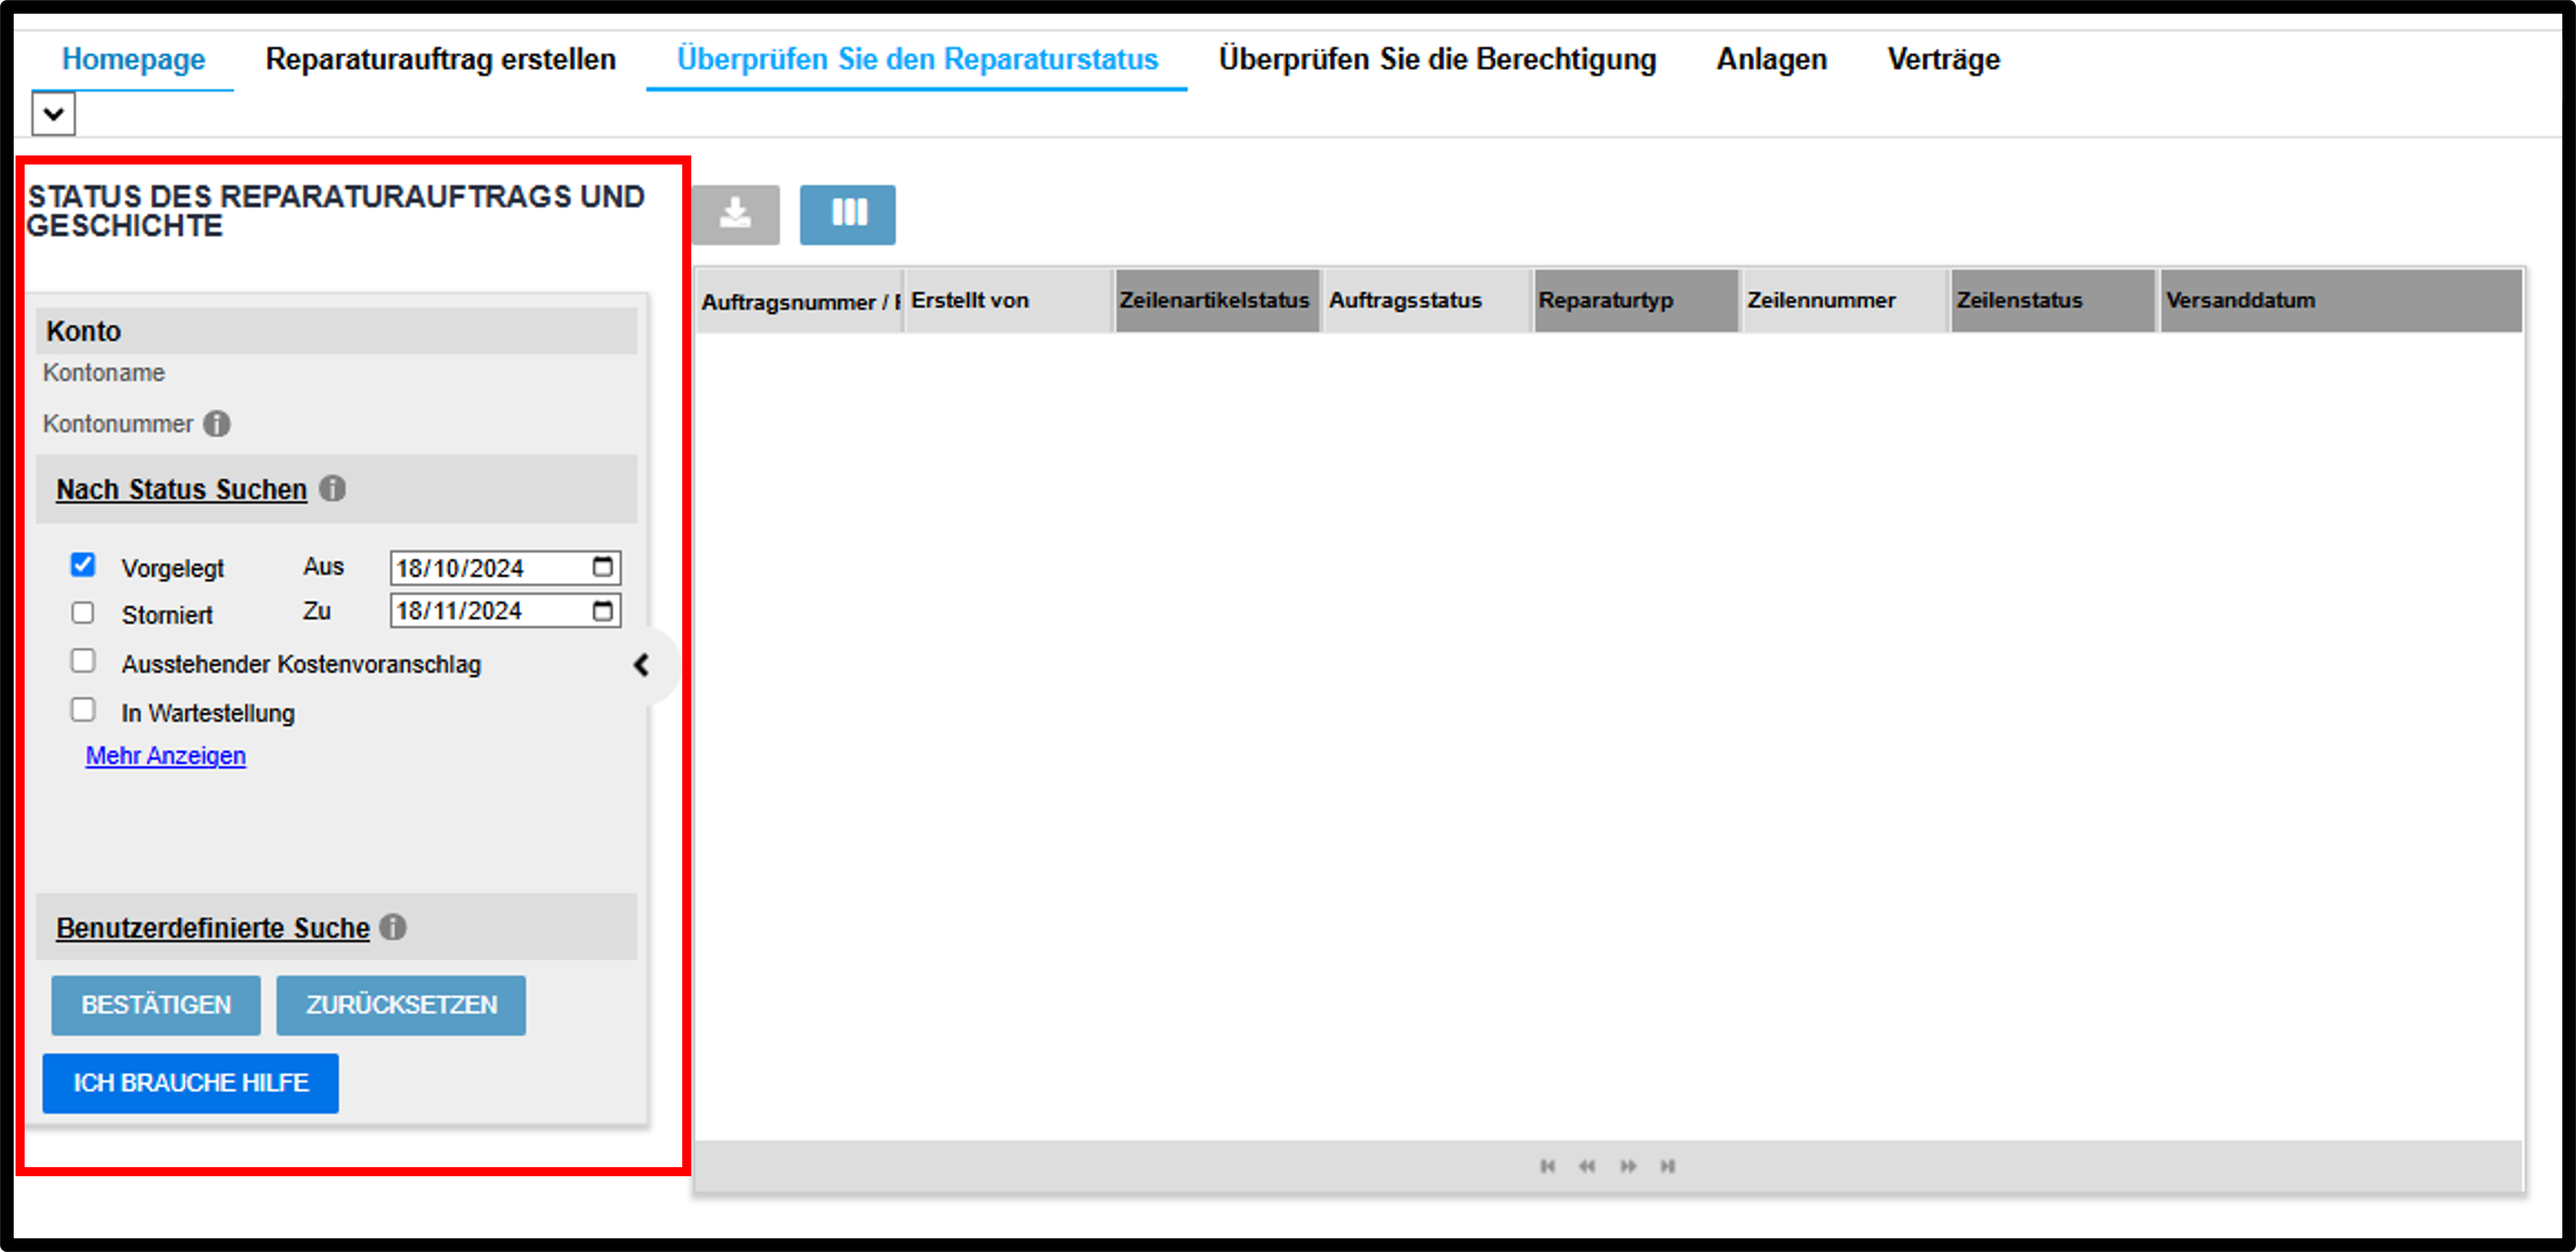Collapse the filter panel with left chevron
The width and height of the screenshot is (2576, 1252).
(x=642, y=665)
